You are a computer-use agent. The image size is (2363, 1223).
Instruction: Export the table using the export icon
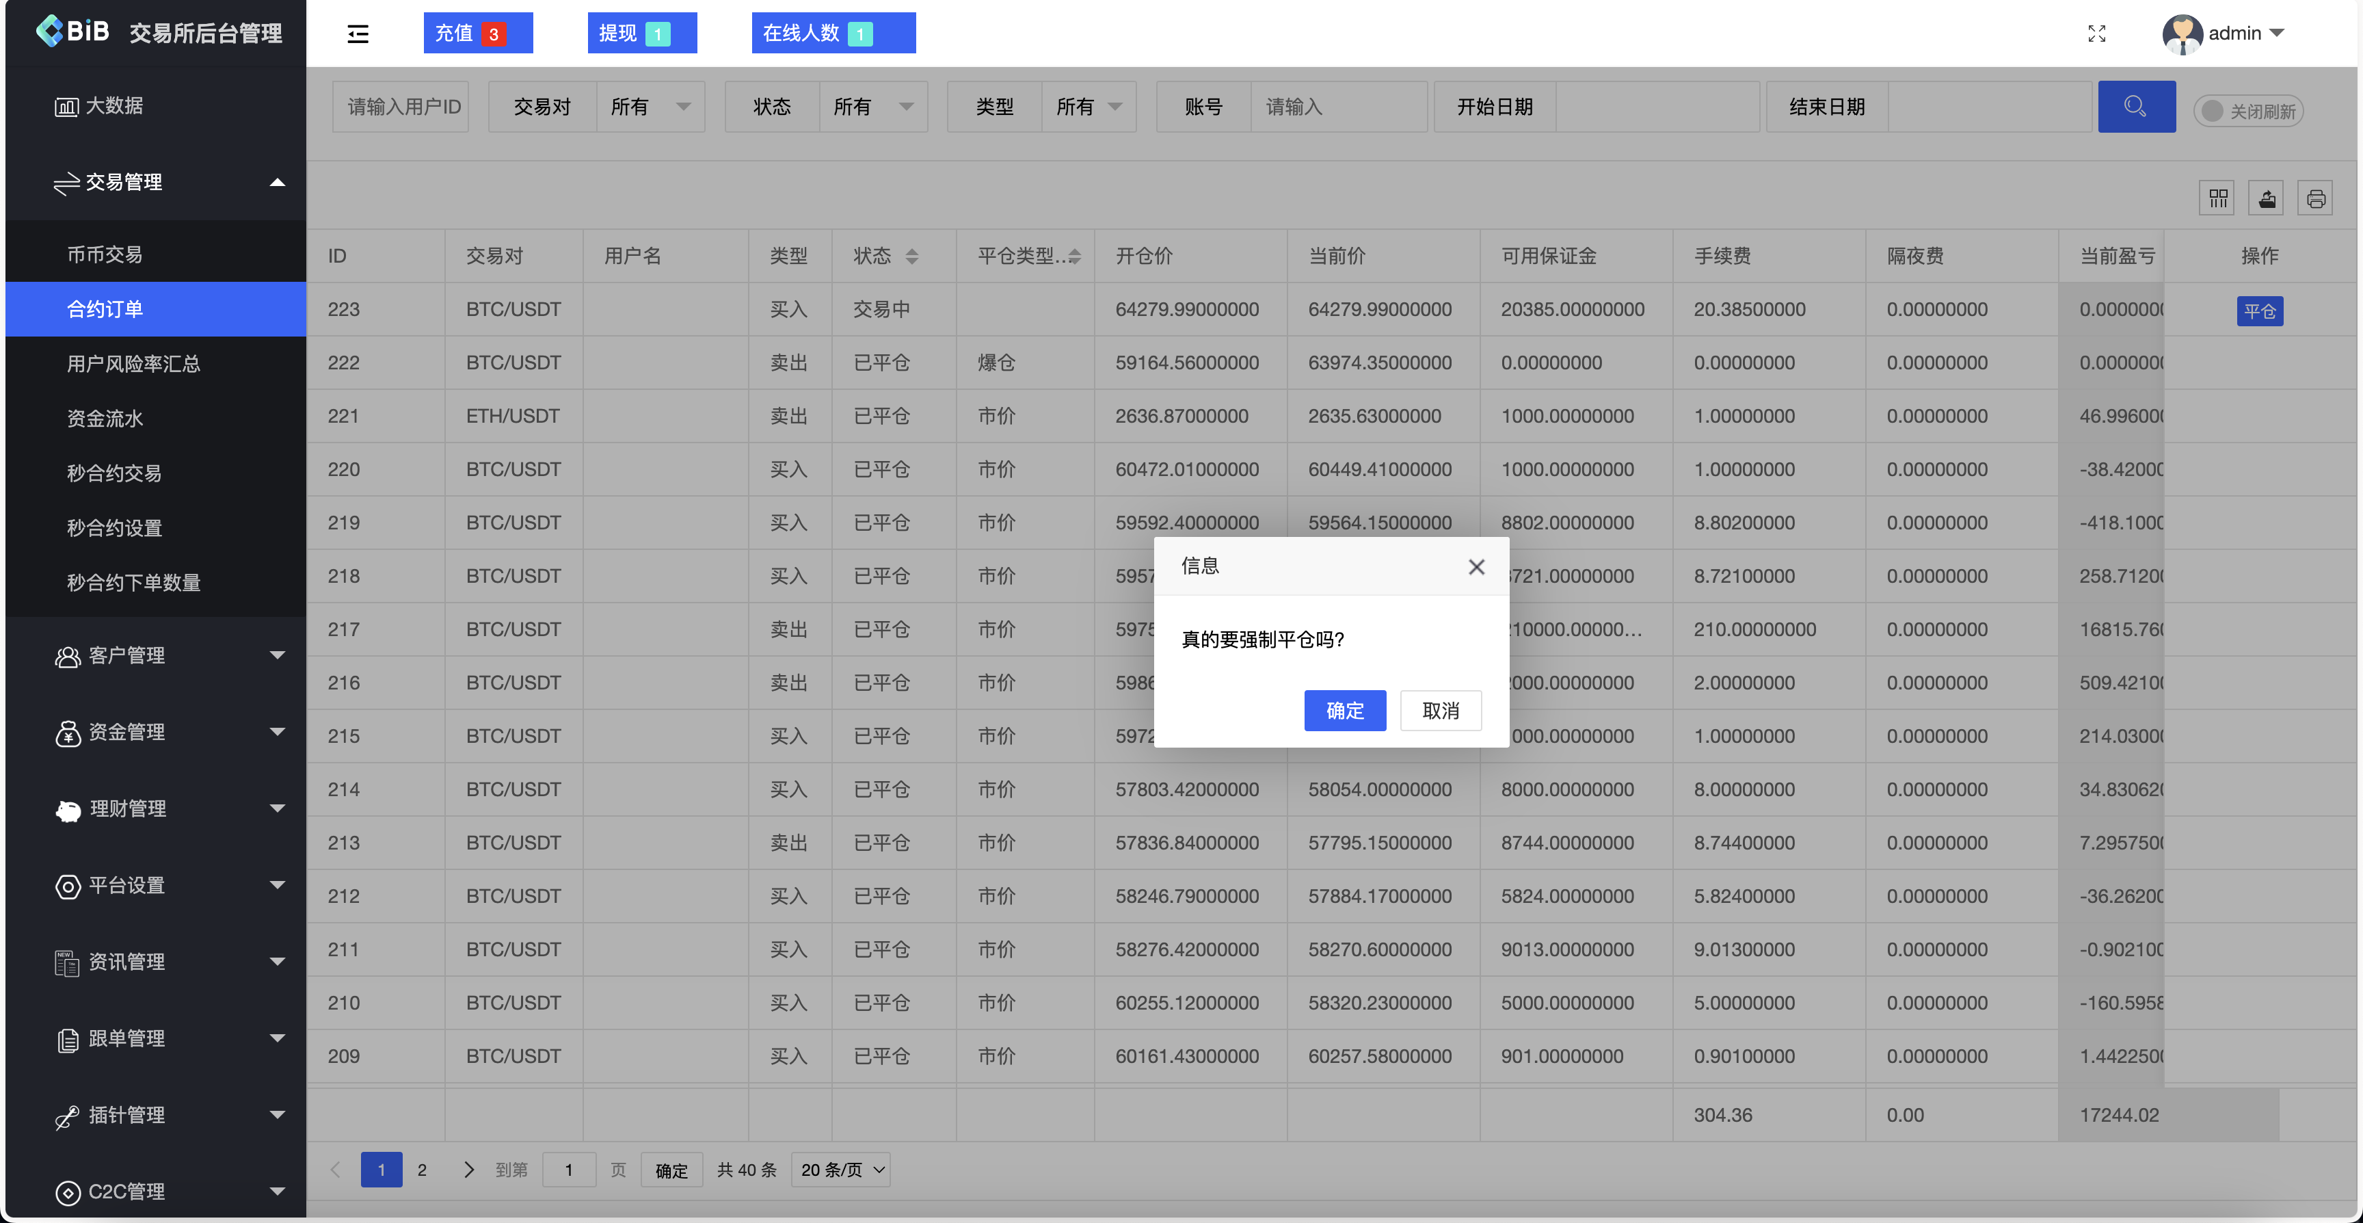click(x=2266, y=197)
